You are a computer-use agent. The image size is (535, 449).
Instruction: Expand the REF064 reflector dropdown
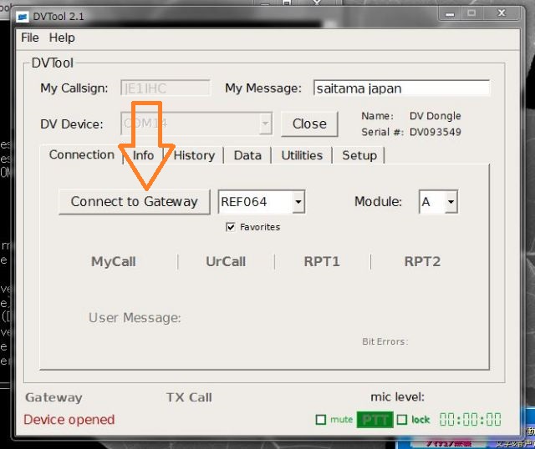[x=298, y=202]
